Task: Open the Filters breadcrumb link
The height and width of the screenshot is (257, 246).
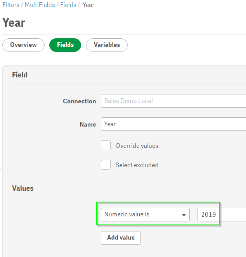Action: (11, 5)
